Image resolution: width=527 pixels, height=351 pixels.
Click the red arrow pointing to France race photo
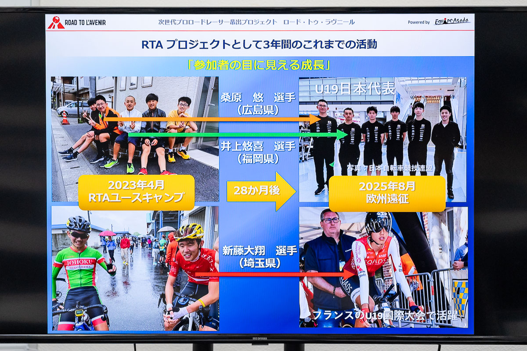(272, 275)
